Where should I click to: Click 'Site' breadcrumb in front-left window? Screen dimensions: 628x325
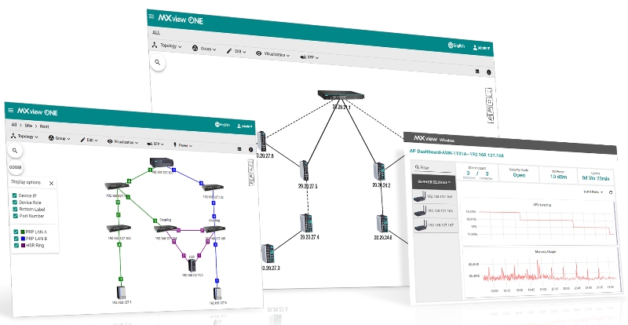click(x=28, y=126)
